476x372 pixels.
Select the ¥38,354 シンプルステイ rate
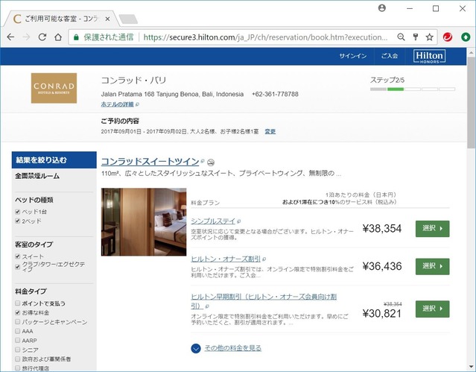432,229
